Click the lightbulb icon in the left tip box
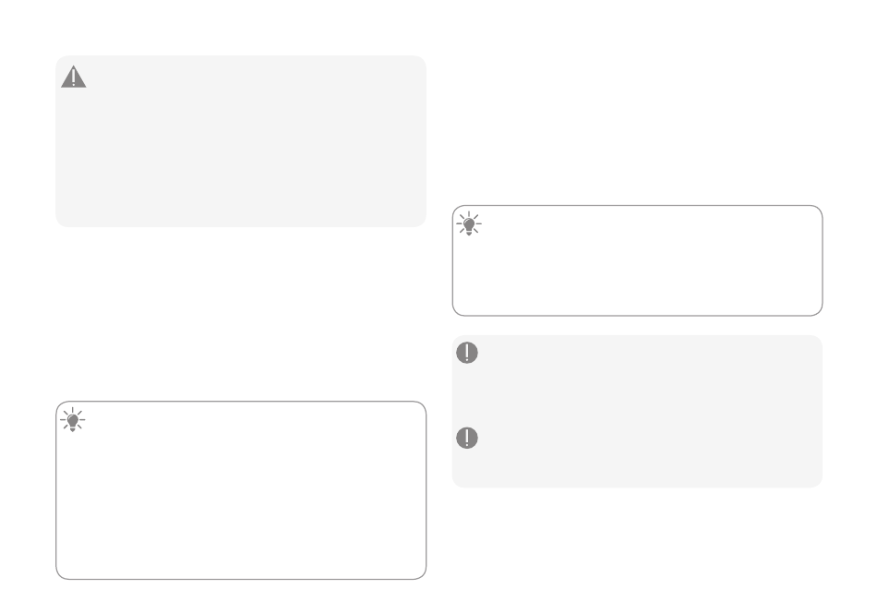Image resolution: width=877 pixels, height=614 pixels. (x=73, y=419)
